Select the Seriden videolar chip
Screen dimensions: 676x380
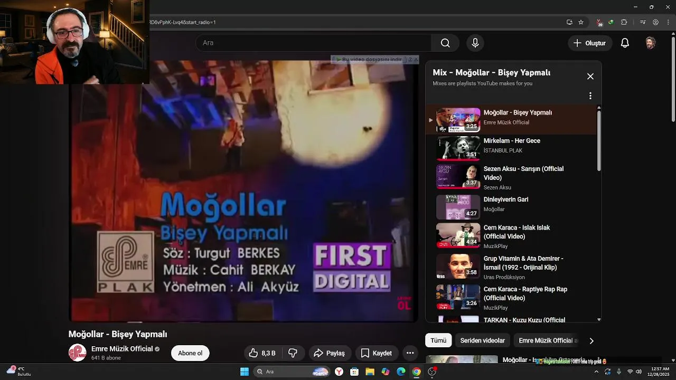[x=482, y=340]
